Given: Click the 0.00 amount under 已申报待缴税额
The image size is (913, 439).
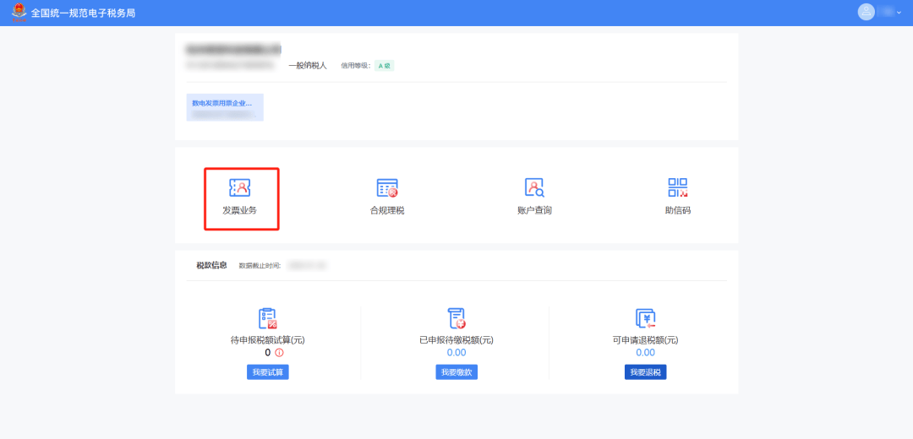Looking at the screenshot, I should [456, 353].
